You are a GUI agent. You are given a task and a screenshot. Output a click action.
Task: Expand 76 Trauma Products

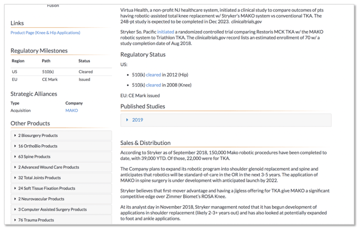click(61, 220)
